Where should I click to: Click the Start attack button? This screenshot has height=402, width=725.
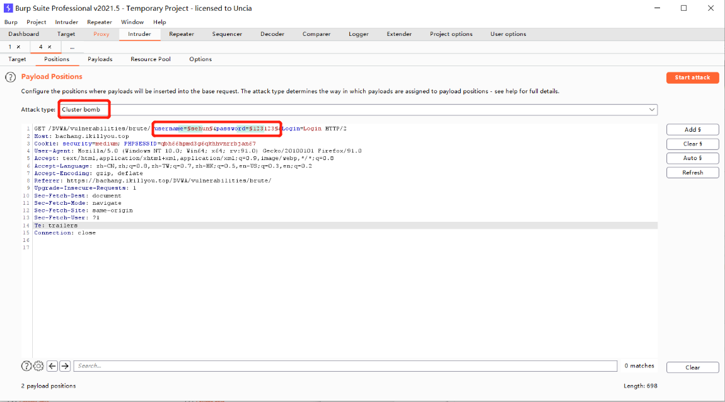(x=692, y=78)
